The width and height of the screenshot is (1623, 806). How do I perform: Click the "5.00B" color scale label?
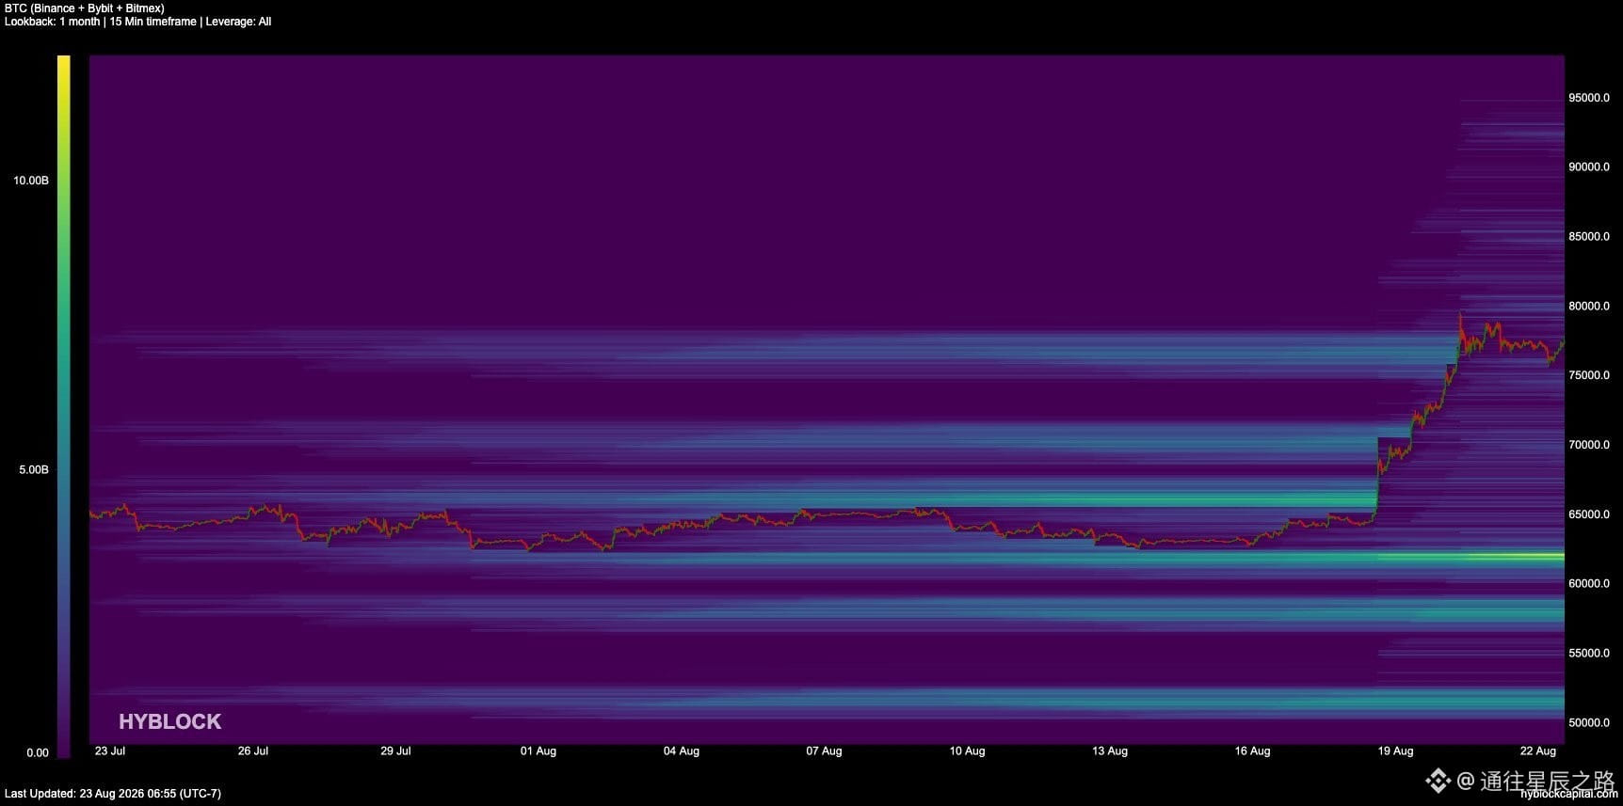(x=34, y=470)
